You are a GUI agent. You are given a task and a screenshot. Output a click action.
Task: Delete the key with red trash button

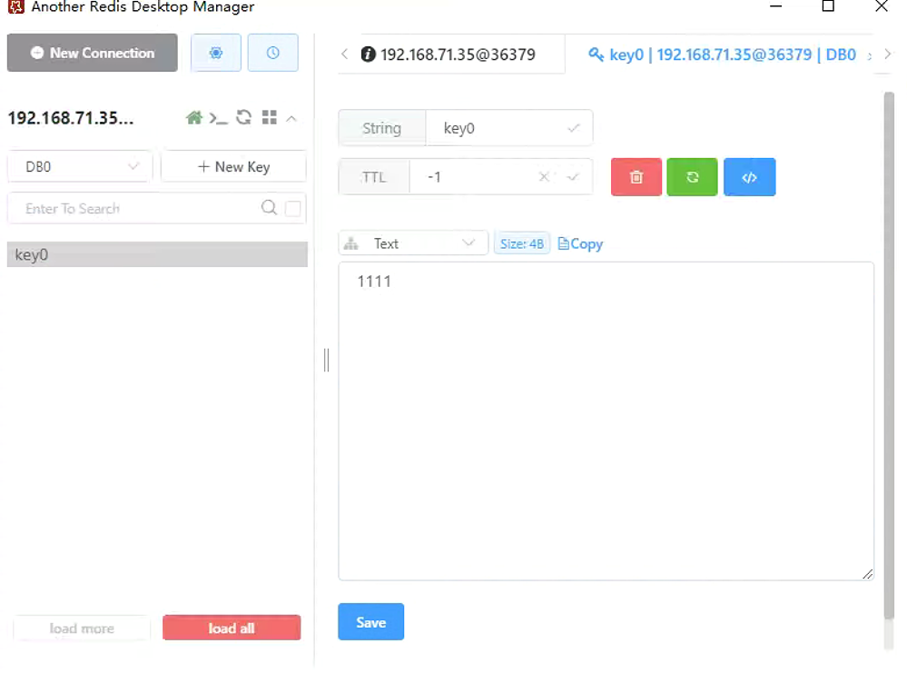(636, 177)
